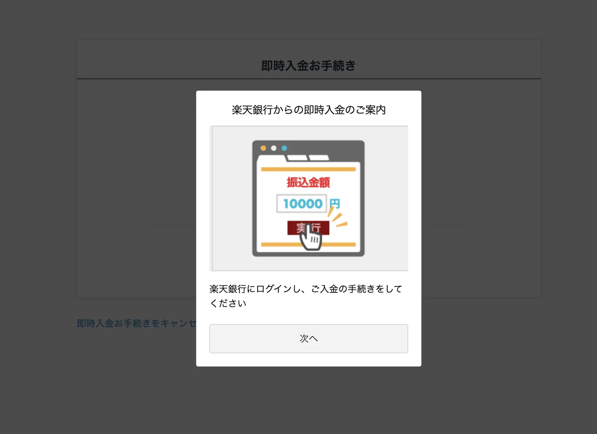This screenshot has height=434, width=597.
Task: Click the 即時入金お手続き page heading
Action: (308, 66)
